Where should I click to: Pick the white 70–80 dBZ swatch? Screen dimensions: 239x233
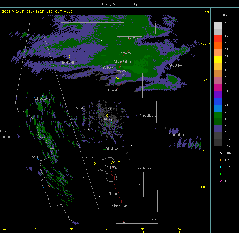[x=218, y=25]
